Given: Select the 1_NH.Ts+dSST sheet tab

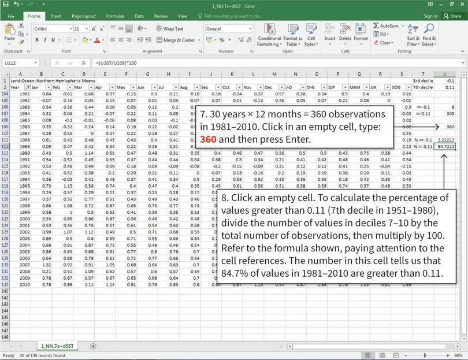Looking at the screenshot, I should pyautogui.click(x=57, y=344).
